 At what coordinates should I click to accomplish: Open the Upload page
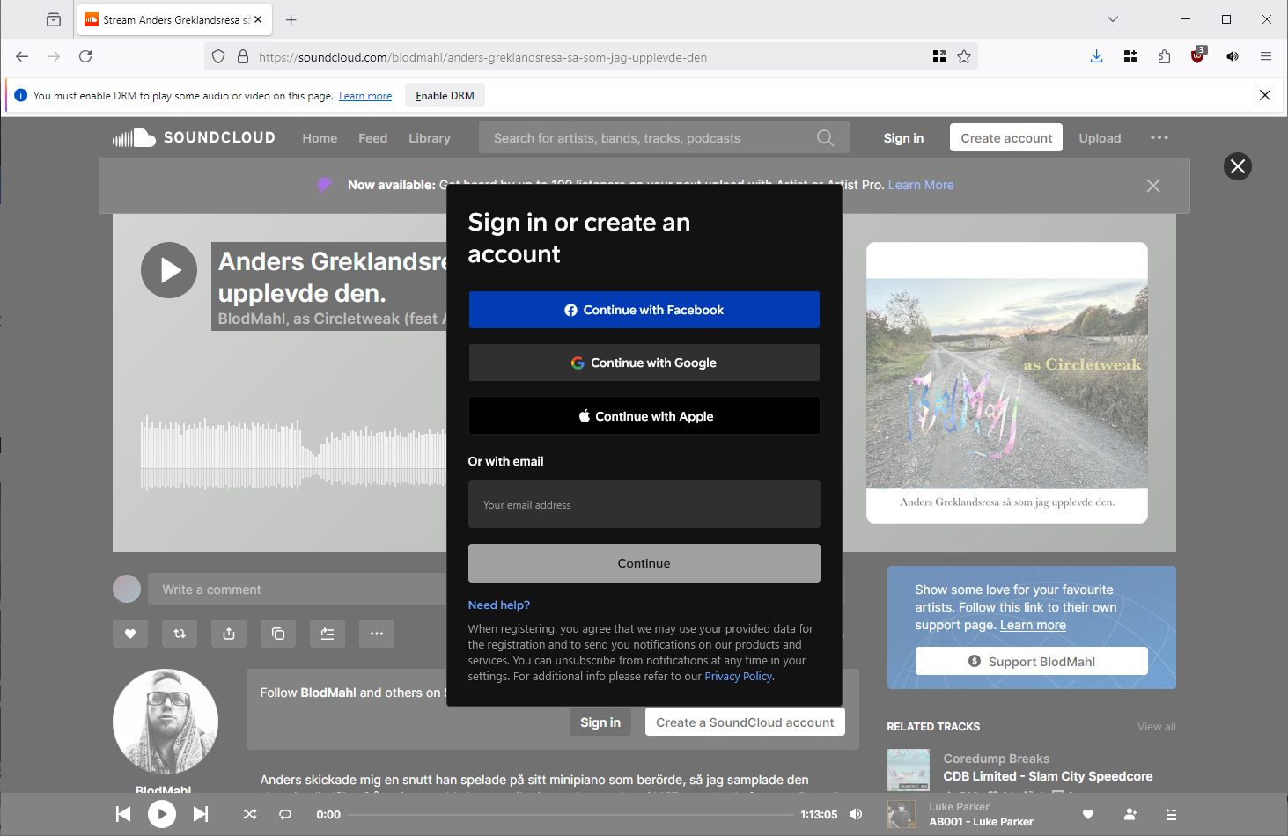click(x=1100, y=138)
